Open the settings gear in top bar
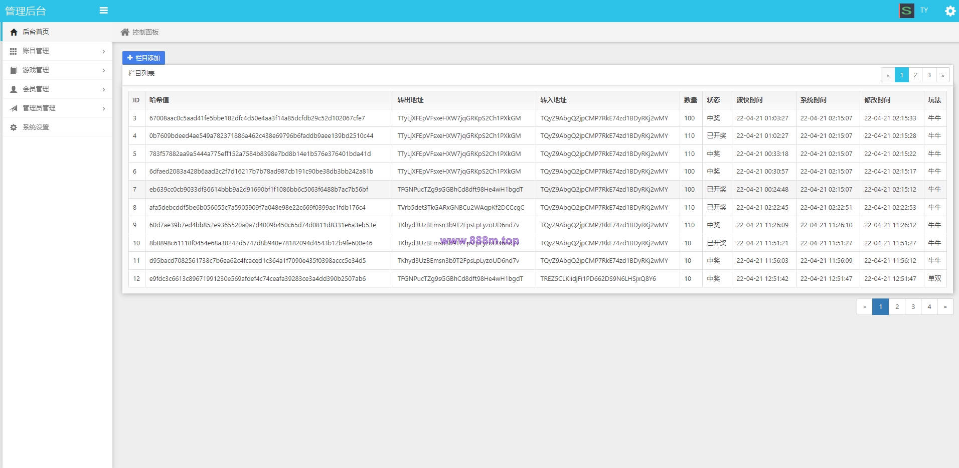The height and width of the screenshot is (468, 959). [x=950, y=11]
